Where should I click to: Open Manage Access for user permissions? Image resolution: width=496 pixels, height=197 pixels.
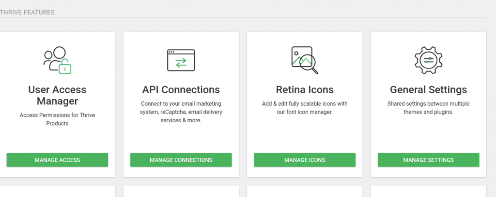pyautogui.click(x=57, y=160)
